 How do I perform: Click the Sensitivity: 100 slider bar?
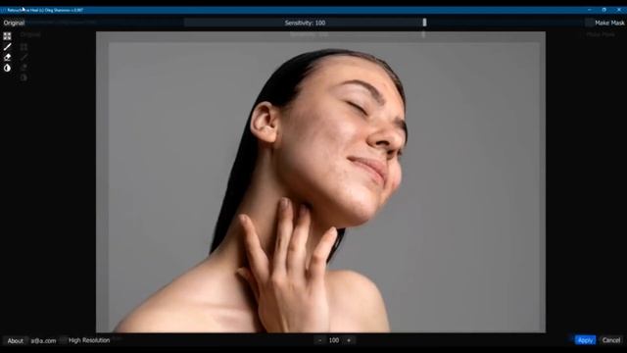coord(305,23)
